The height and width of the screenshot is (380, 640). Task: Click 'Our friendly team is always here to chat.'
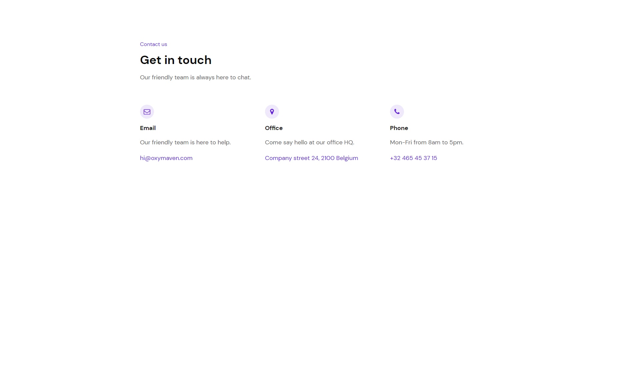pyautogui.click(x=196, y=77)
